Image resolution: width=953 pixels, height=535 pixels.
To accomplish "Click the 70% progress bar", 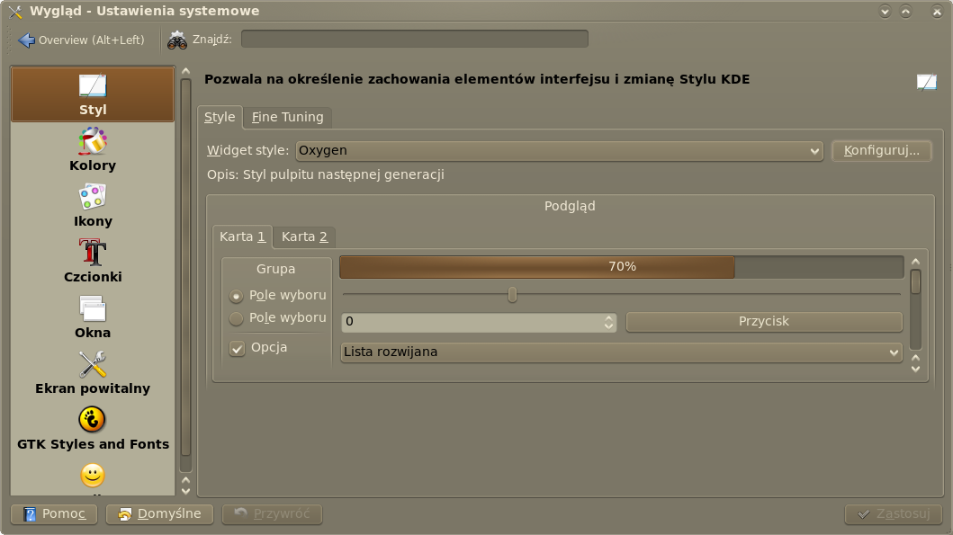I will [x=621, y=267].
